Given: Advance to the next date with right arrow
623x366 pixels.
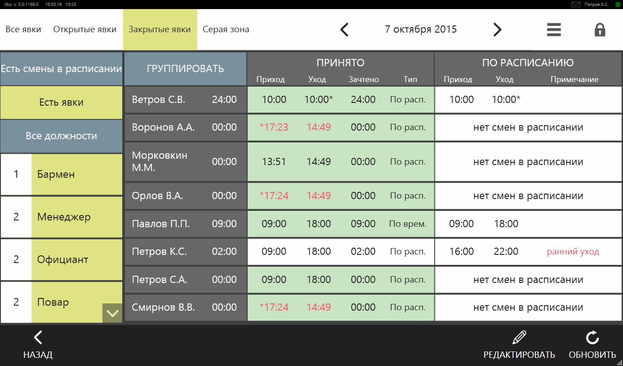Looking at the screenshot, I should click(497, 30).
